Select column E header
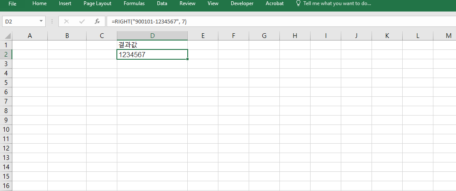The height and width of the screenshot is (191, 456). [203, 36]
